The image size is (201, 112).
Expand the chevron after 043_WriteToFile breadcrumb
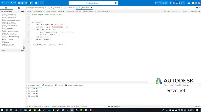109,11
